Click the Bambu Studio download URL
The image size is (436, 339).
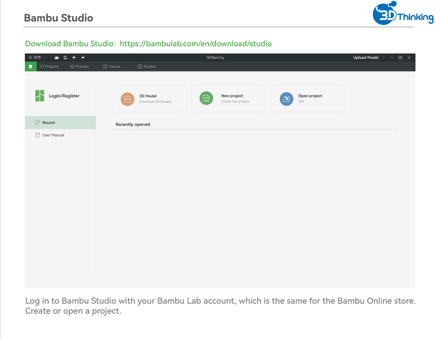pyautogui.click(x=196, y=43)
